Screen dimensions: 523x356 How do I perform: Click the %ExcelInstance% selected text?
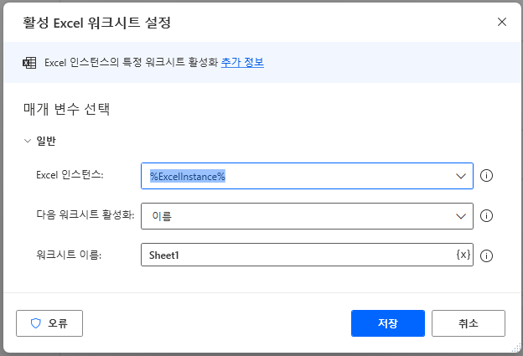[x=188, y=176]
